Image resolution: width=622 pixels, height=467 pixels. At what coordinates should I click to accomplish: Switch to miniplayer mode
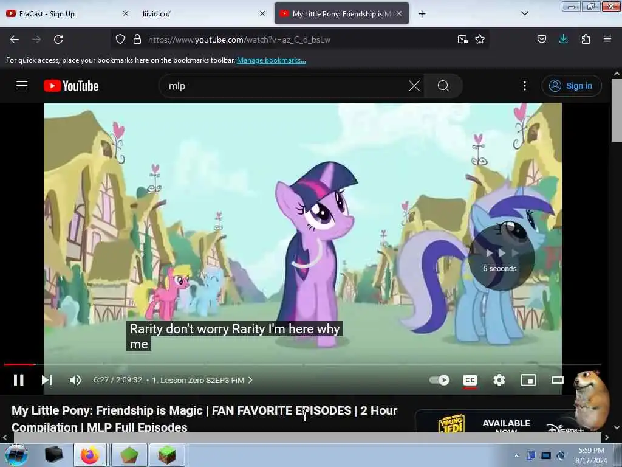pos(528,380)
